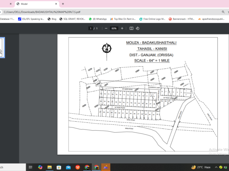
Task: Select the page 1 thumbnail in sidebar
Action: (x=2, y=47)
